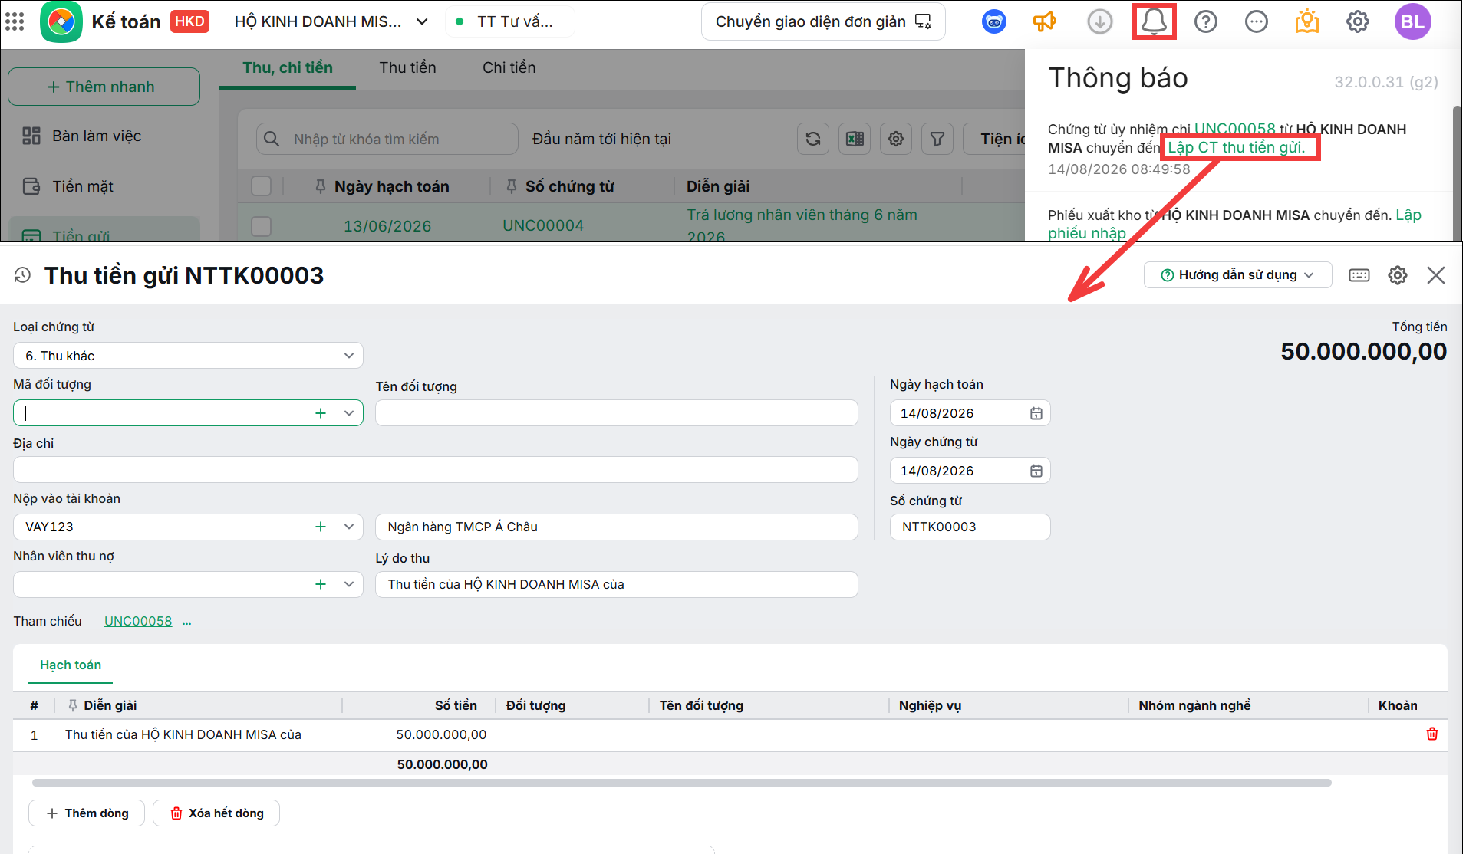This screenshot has height=854, width=1466.
Task: Select the Hạch toán tab
Action: click(71, 665)
